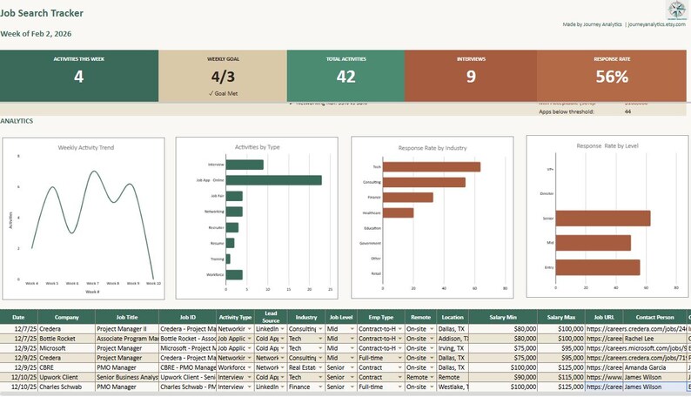Select the Salary Min column header
The width and height of the screenshot is (691, 397).
[x=503, y=317]
